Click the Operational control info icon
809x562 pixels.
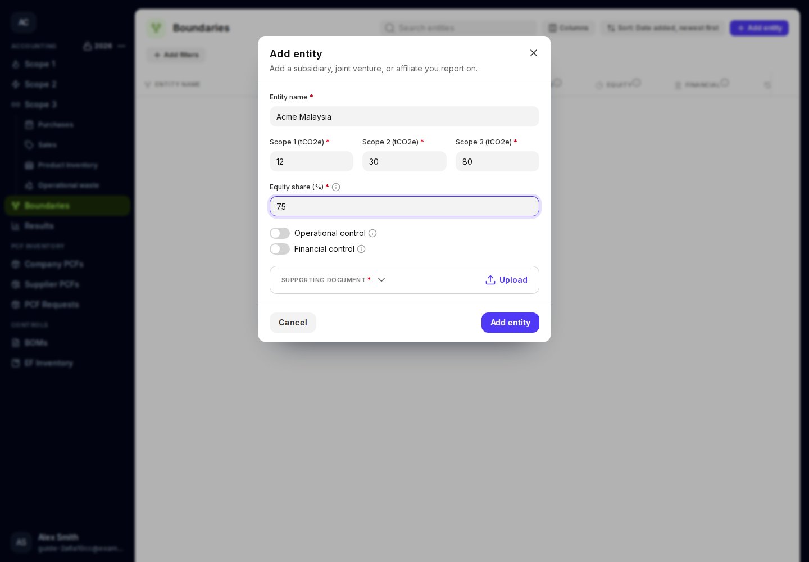coord(372,233)
